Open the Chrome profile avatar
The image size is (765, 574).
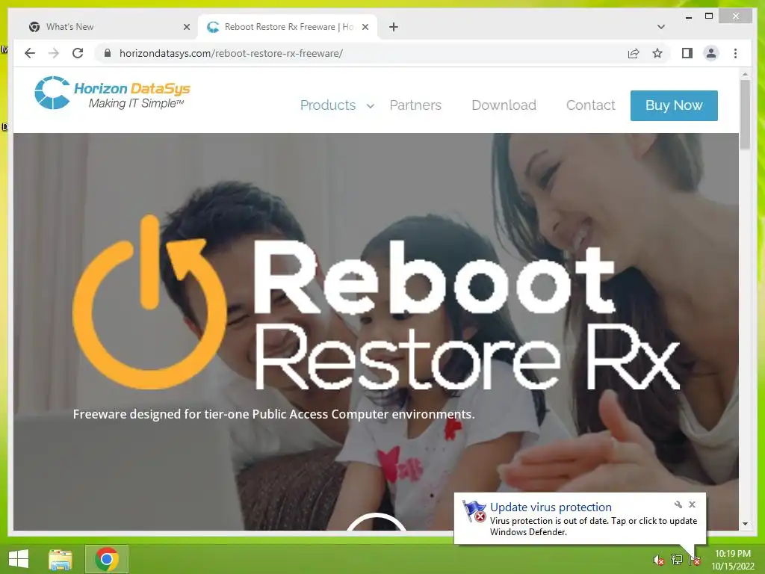711,53
